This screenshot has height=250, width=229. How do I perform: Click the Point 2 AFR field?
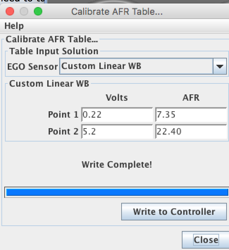[x=191, y=131]
